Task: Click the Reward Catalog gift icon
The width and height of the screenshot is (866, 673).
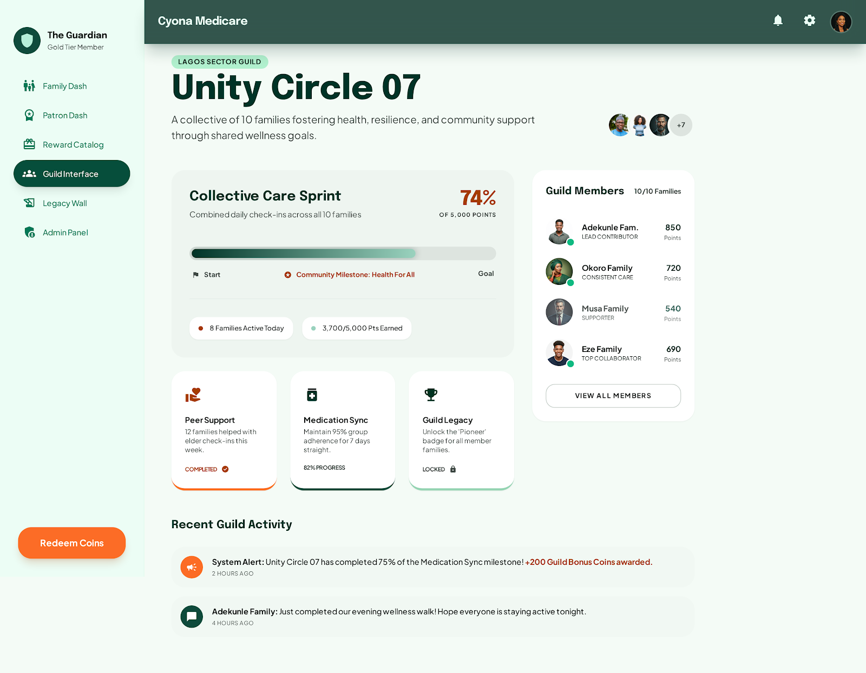Action: pyautogui.click(x=29, y=144)
